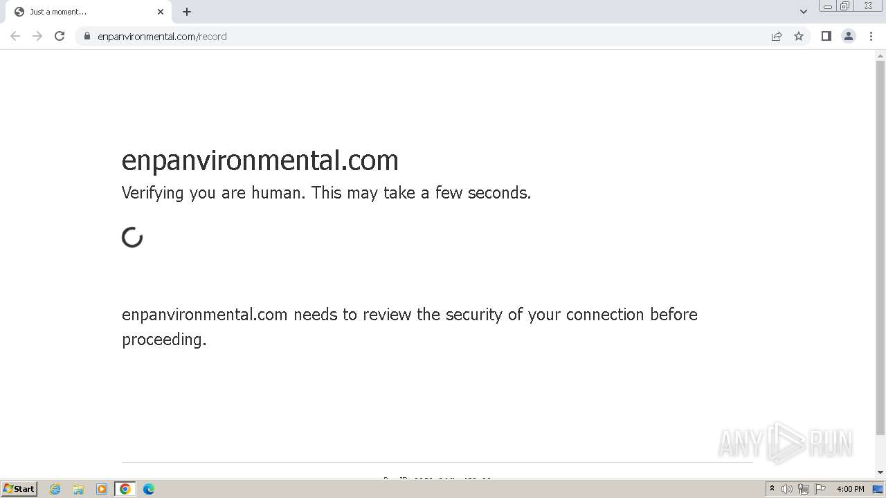Show hidden system tray icons
This screenshot has height=498, width=886.
point(772,489)
